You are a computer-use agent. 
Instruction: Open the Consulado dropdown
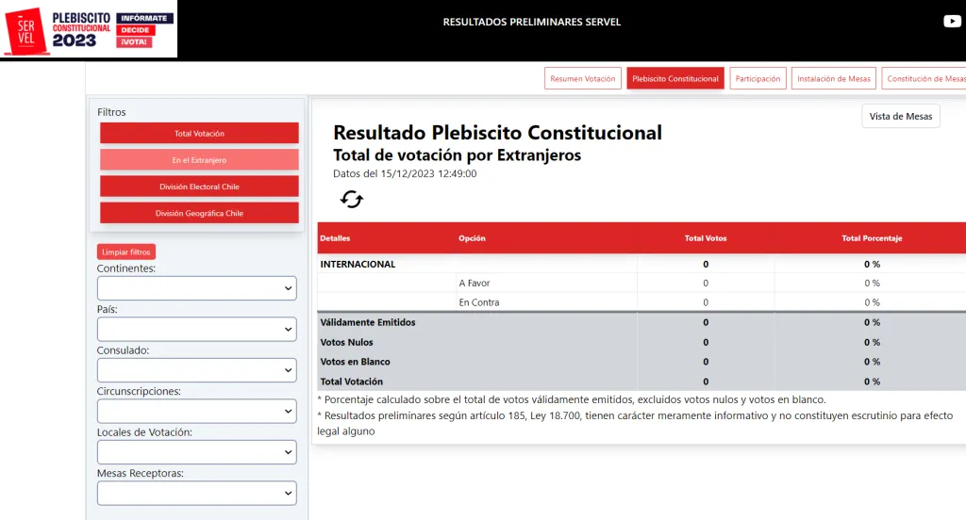click(196, 370)
